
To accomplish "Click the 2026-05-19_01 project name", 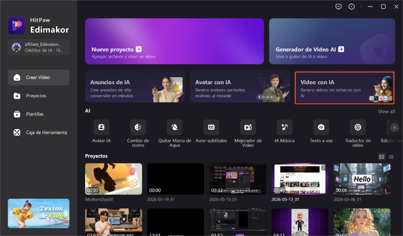I will pos(161,200).
